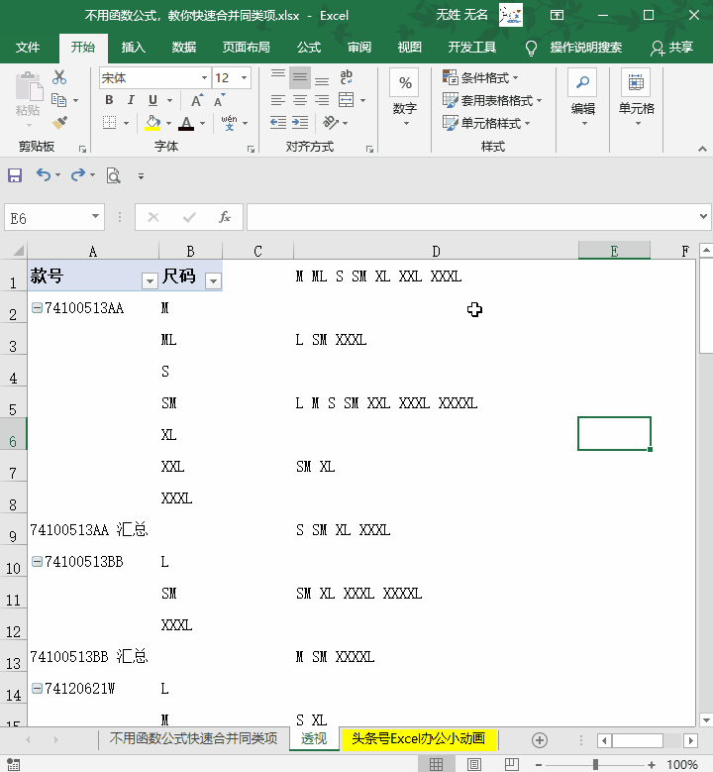Toggle middle vertical alignment

point(300,77)
